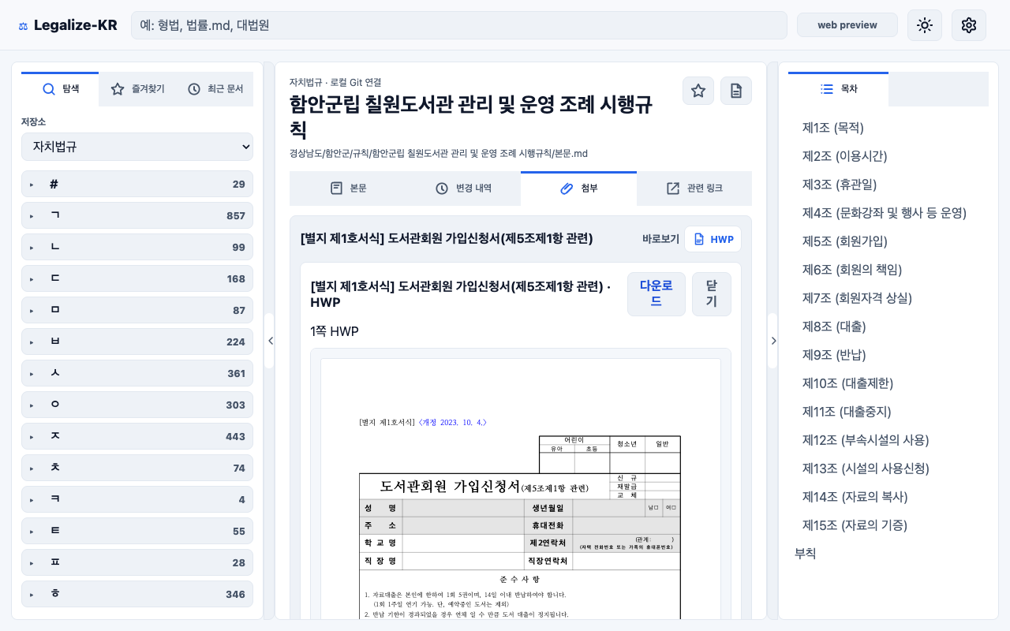Expand the ㅁ group with 87 items
The height and width of the screenshot is (631, 1010).
click(137, 310)
